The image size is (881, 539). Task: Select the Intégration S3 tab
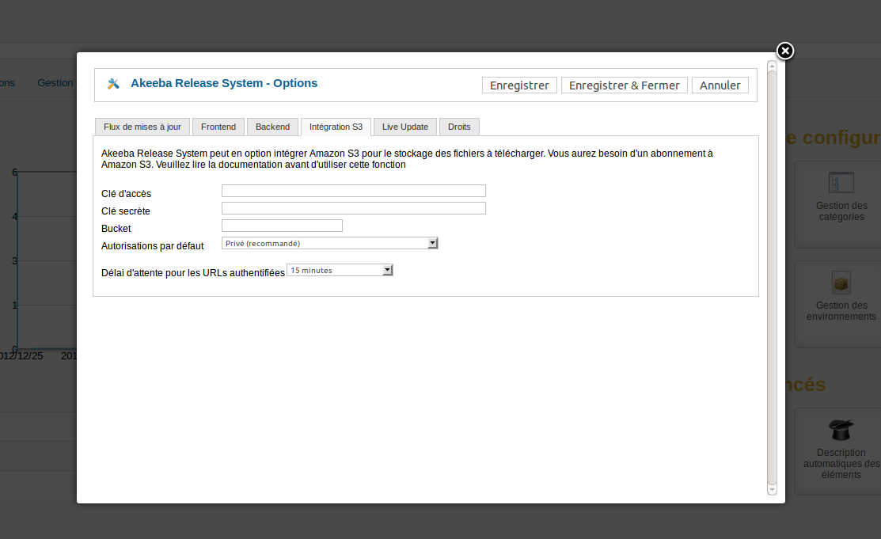pyautogui.click(x=336, y=127)
